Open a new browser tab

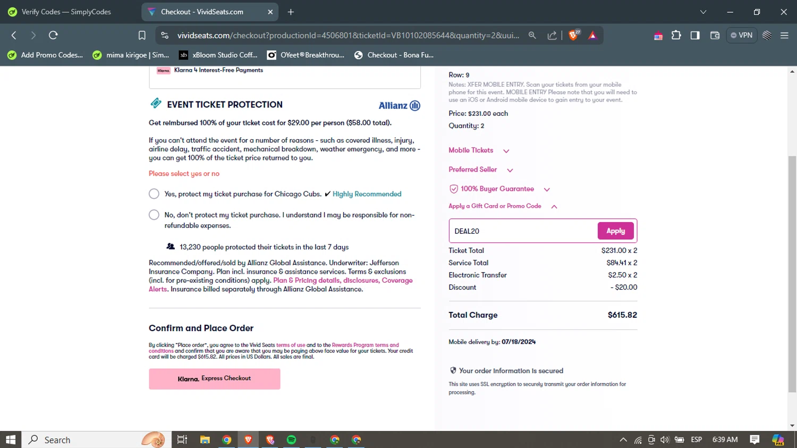(x=291, y=12)
